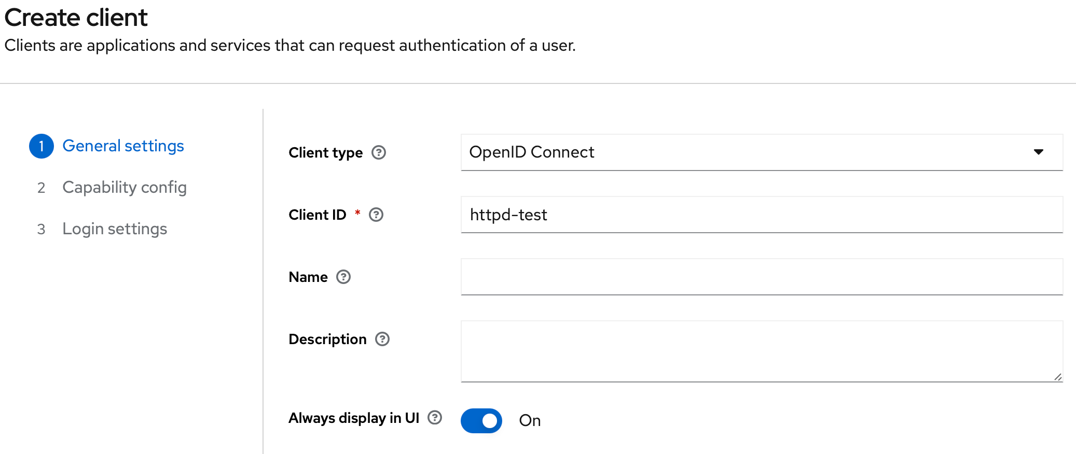Grab the Description textarea resize handle

(x=1058, y=377)
